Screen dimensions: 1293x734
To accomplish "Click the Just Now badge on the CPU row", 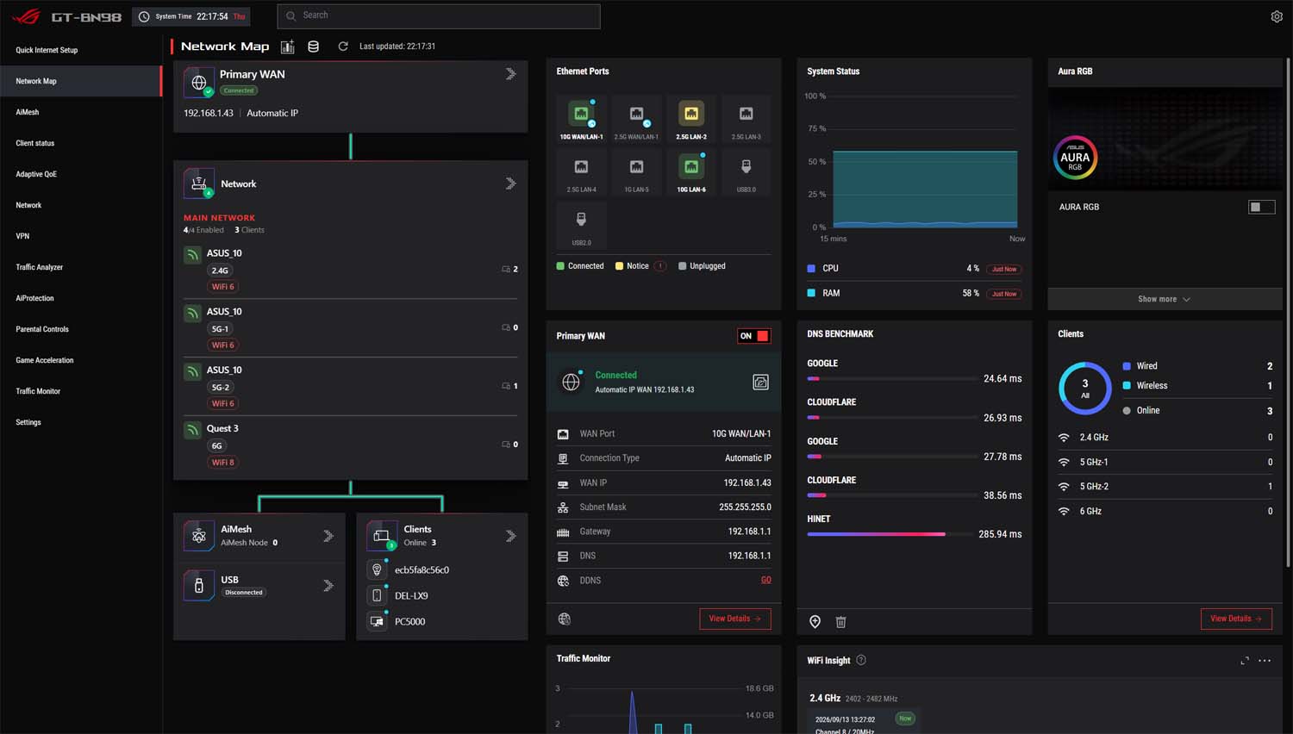I will click(1004, 270).
